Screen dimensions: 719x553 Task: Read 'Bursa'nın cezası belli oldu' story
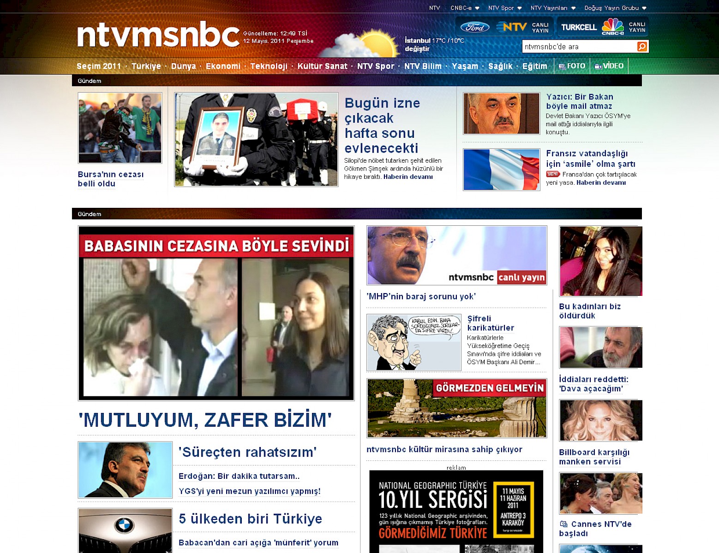pos(111,179)
